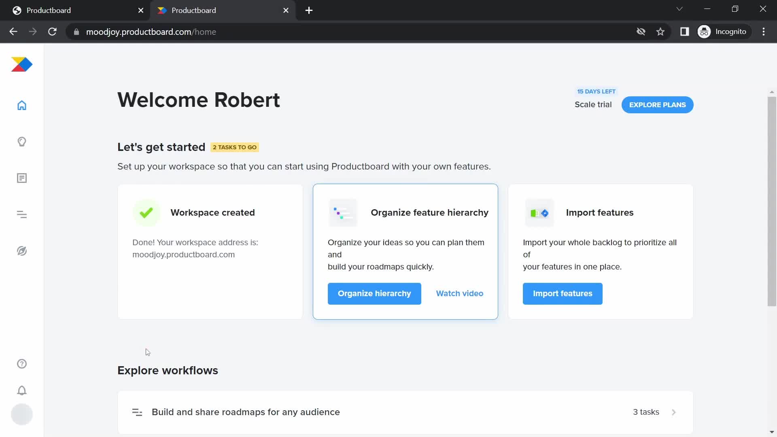Screen dimensions: 777x437
Task: Click the Organize feature hierarchy heading
Action: click(429, 213)
